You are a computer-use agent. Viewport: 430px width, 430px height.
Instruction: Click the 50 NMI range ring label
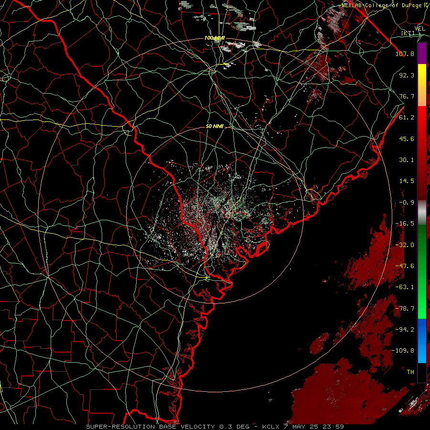(x=215, y=127)
